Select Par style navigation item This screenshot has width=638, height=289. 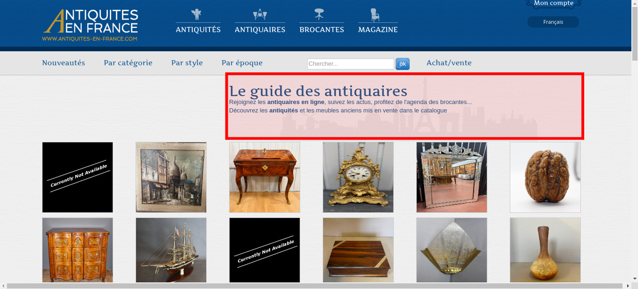coord(187,63)
